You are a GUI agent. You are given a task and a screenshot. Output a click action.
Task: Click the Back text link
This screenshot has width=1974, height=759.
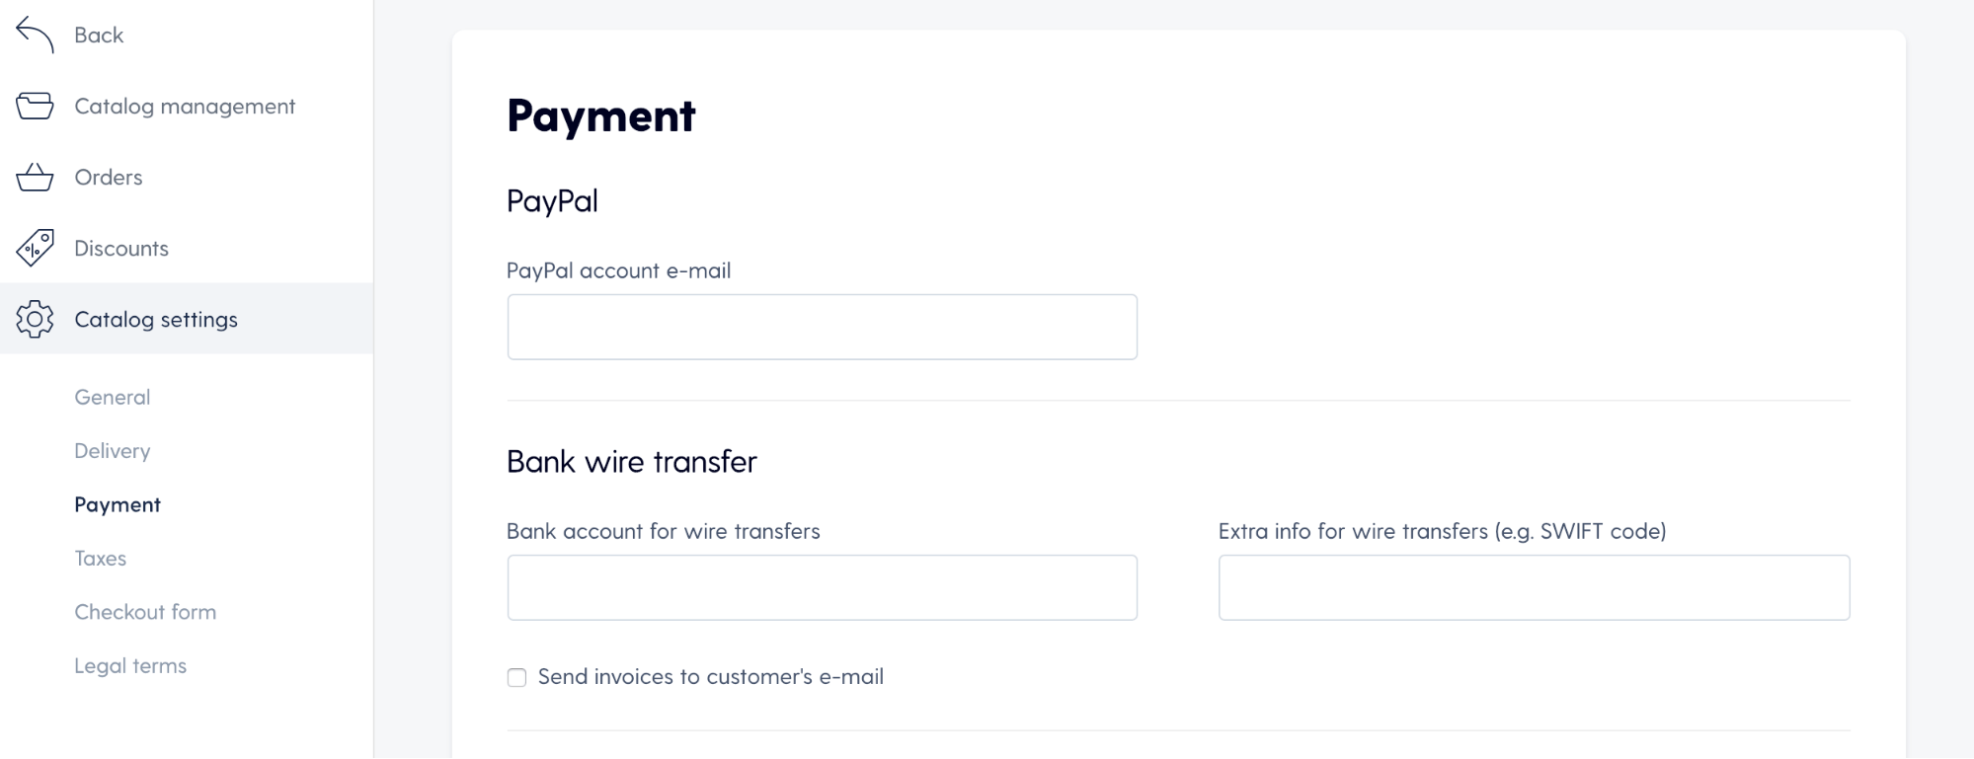tap(99, 35)
